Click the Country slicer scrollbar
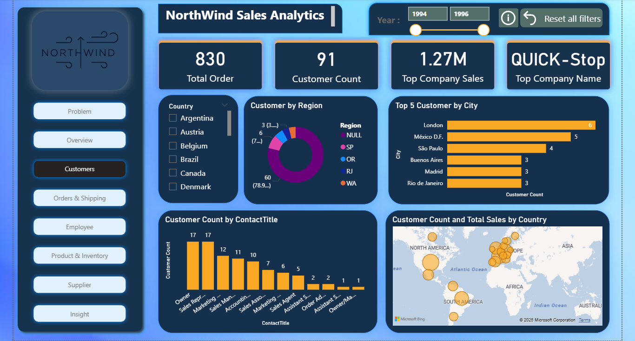 (229, 123)
